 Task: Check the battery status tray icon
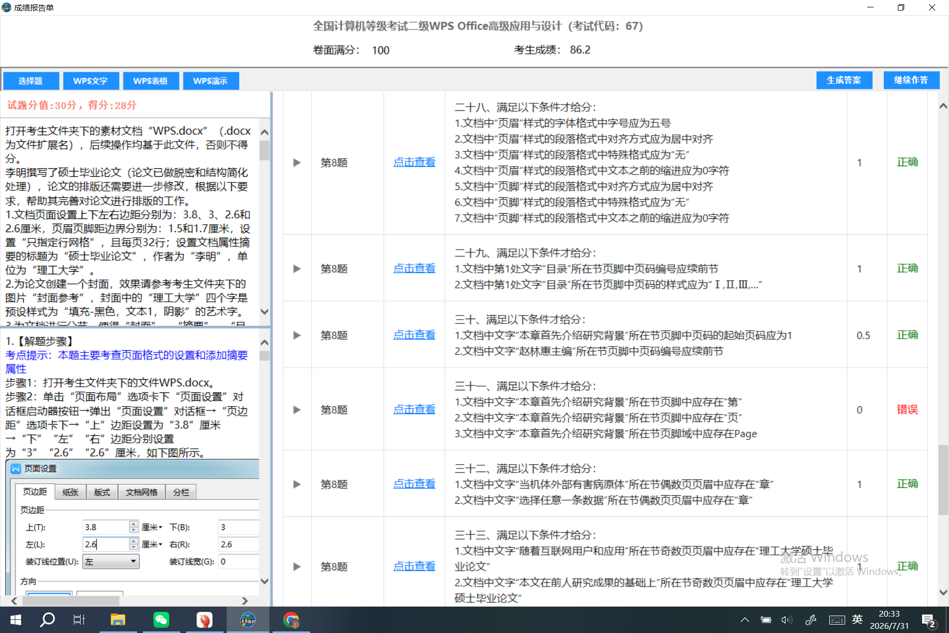(766, 620)
